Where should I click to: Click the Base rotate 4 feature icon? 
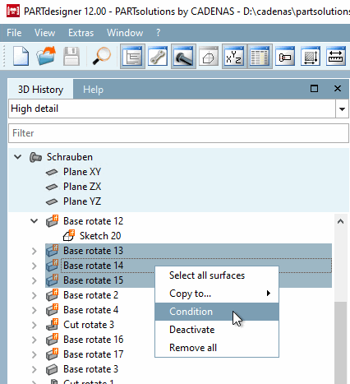pyautogui.click(x=52, y=310)
